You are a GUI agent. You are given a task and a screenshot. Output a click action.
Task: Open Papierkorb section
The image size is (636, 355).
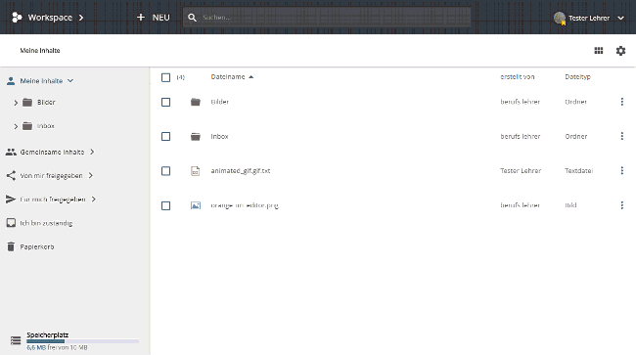[37, 246]
